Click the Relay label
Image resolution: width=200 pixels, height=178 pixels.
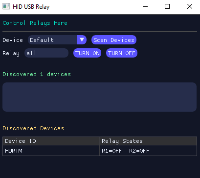coord(11,53)
